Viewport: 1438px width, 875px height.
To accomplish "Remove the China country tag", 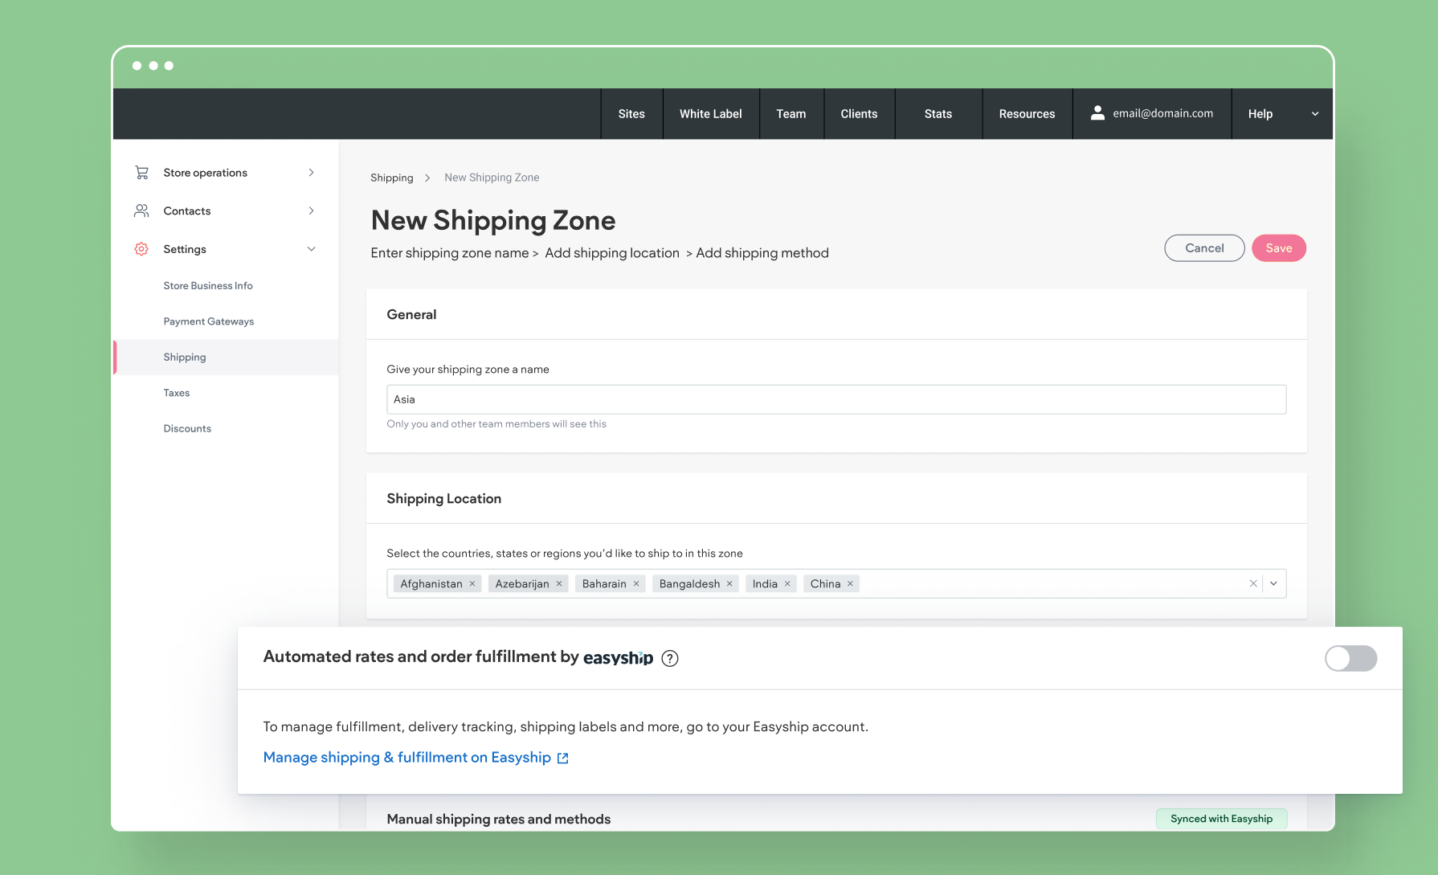I will 850,583.
